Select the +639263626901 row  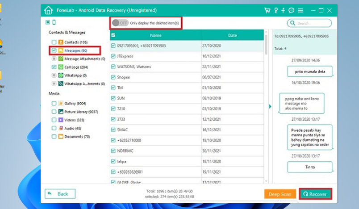click(x=187, y=172)
